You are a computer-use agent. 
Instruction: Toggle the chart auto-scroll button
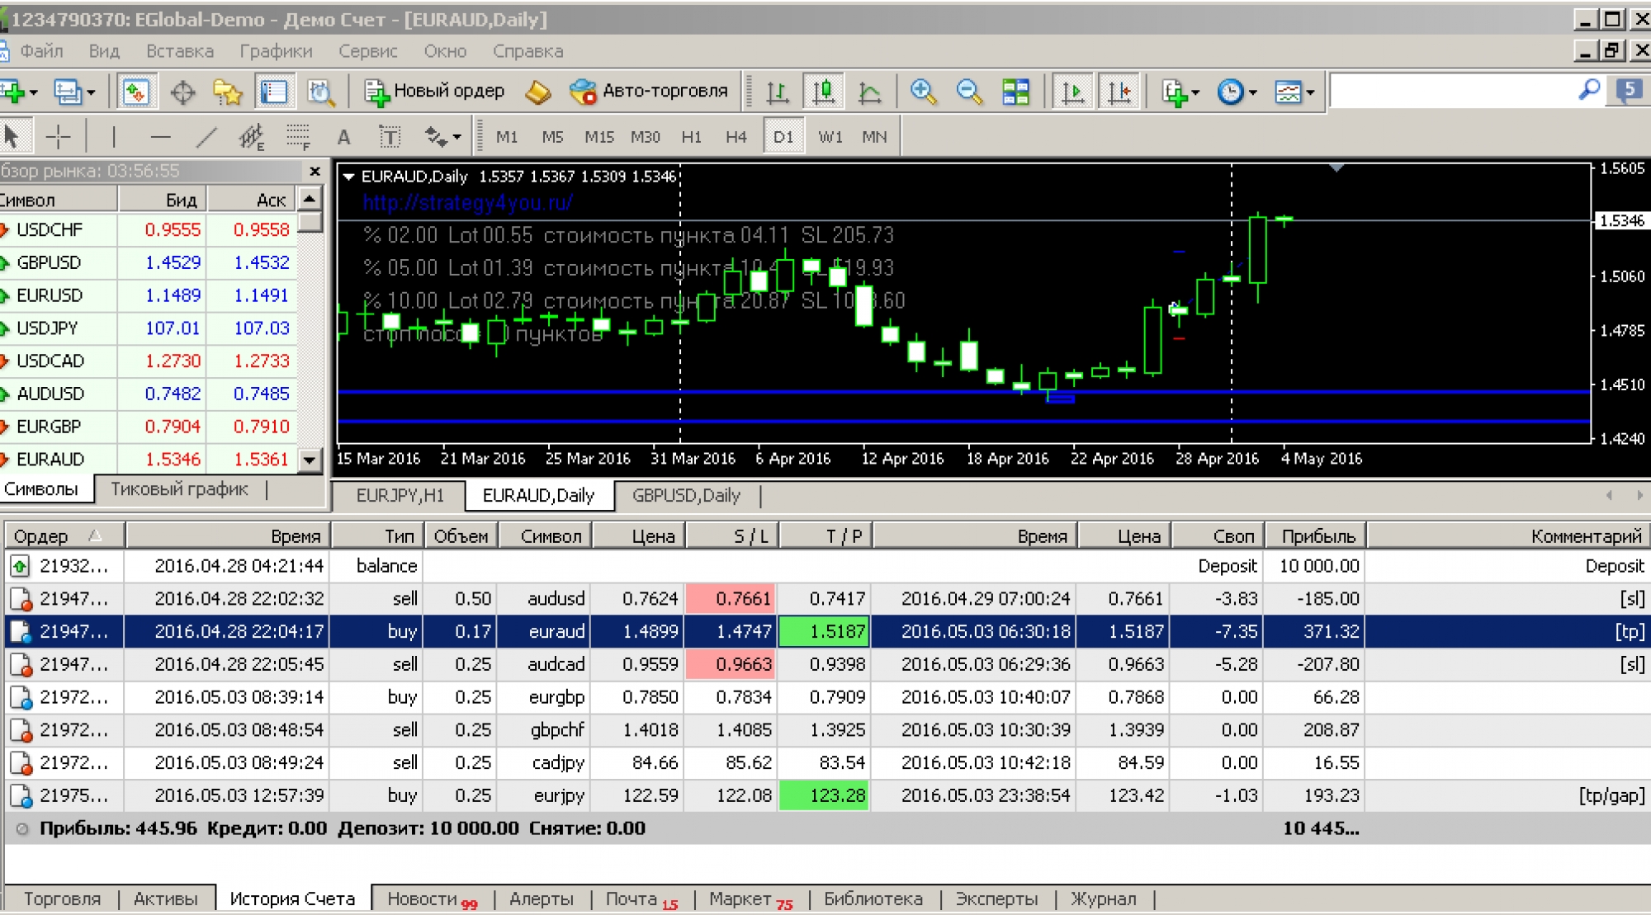point(1073,92)
